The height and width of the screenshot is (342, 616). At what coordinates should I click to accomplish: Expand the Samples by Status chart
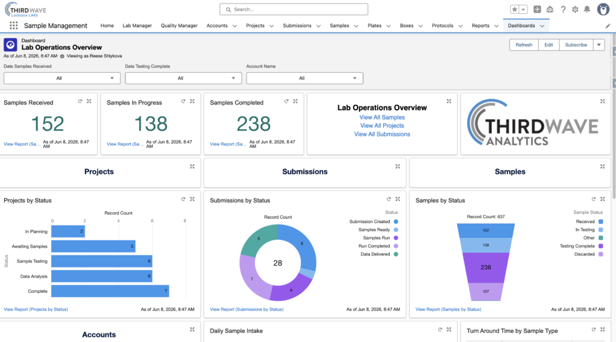(x=603, y=199)
